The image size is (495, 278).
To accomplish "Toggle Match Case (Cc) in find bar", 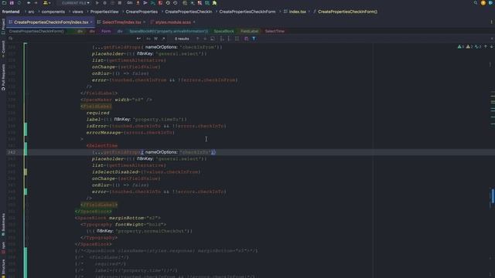I will point(148,39).
